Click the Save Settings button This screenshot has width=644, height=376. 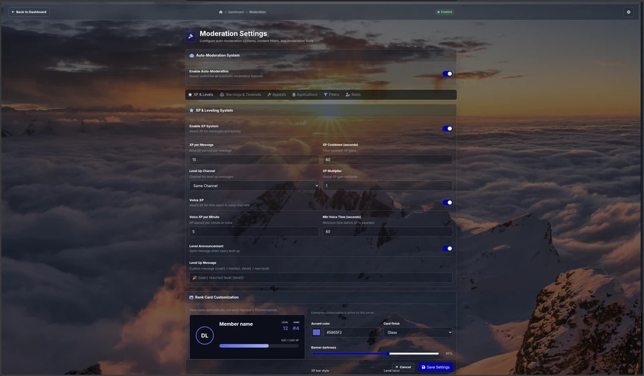click(x=436, y=367)
